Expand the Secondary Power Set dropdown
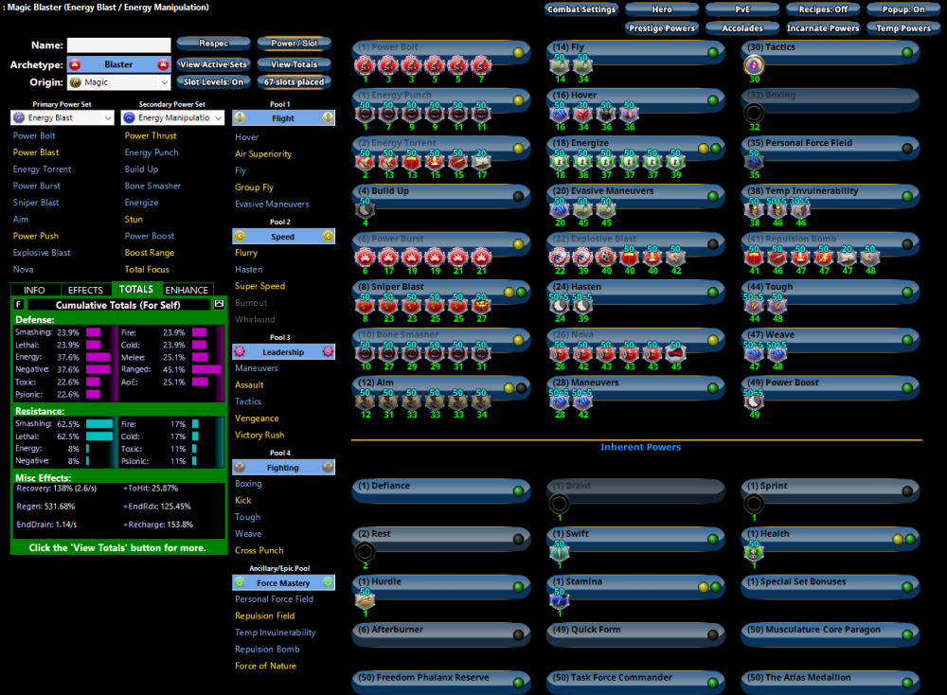 174,118
